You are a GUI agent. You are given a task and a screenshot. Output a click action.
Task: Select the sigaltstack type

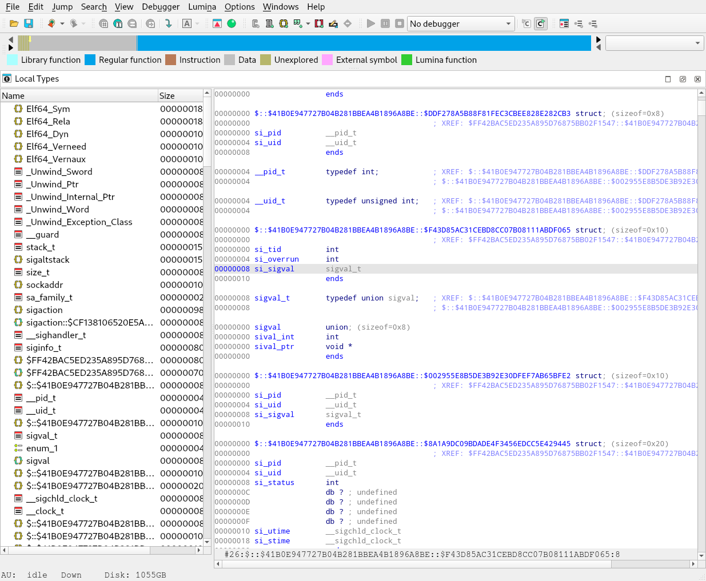coord(102,259)
